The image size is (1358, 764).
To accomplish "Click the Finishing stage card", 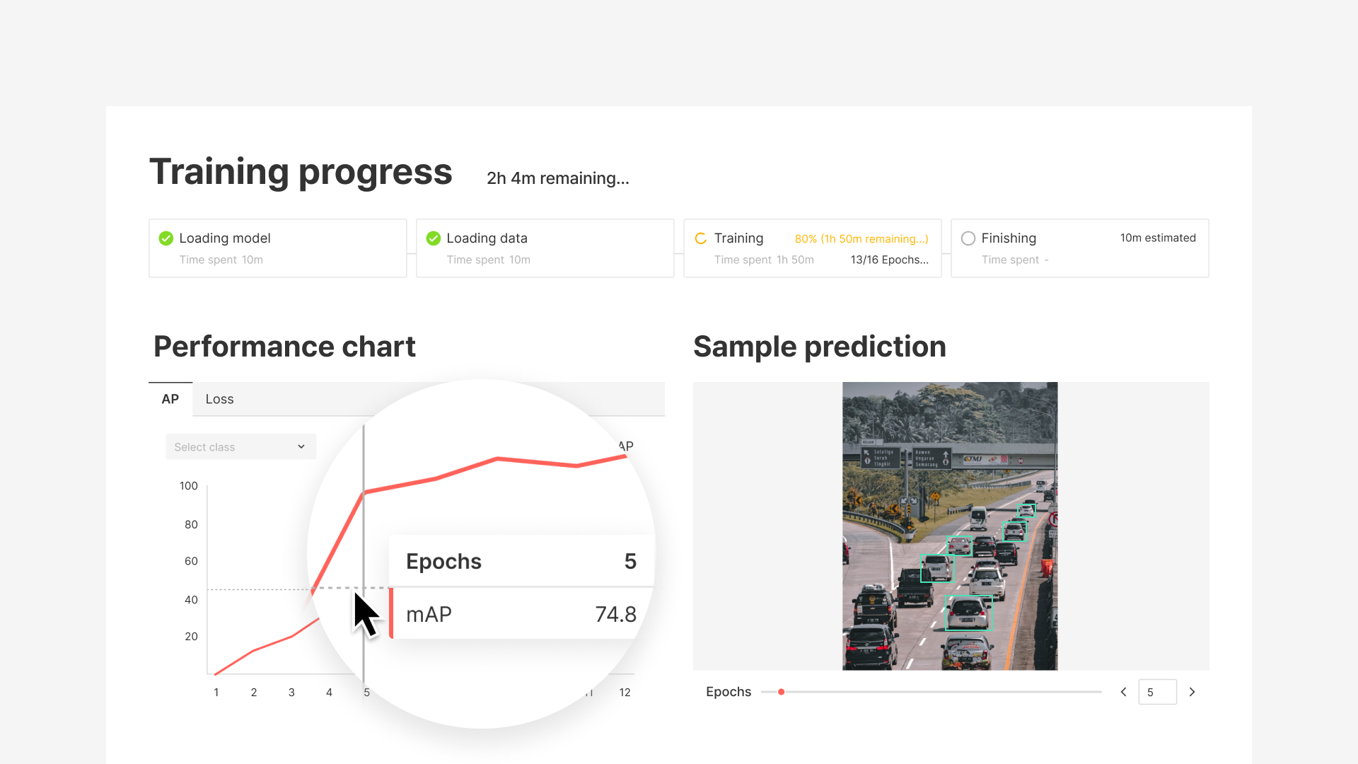I will (1079, 248).
